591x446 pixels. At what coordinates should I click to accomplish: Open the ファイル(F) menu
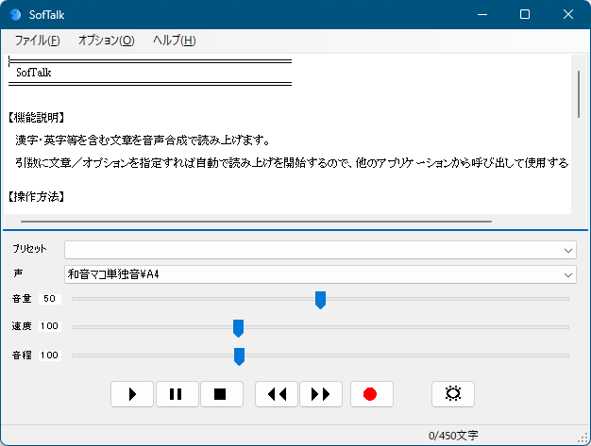point(38,41)
